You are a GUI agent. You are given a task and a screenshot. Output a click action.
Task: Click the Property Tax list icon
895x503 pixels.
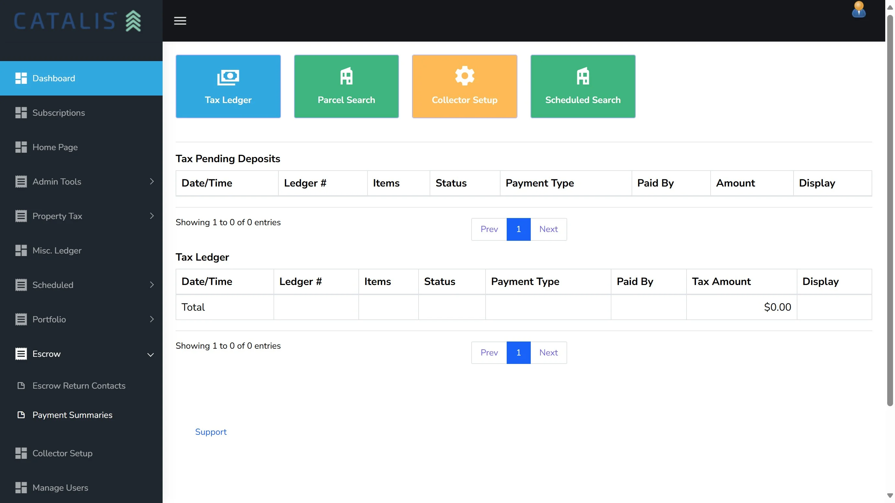[x=21, y=215]
